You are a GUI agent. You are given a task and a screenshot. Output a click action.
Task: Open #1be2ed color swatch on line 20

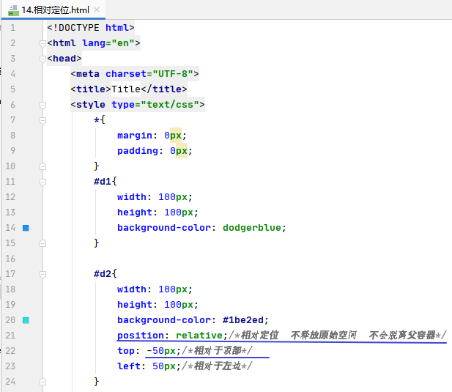pos(26,320)
